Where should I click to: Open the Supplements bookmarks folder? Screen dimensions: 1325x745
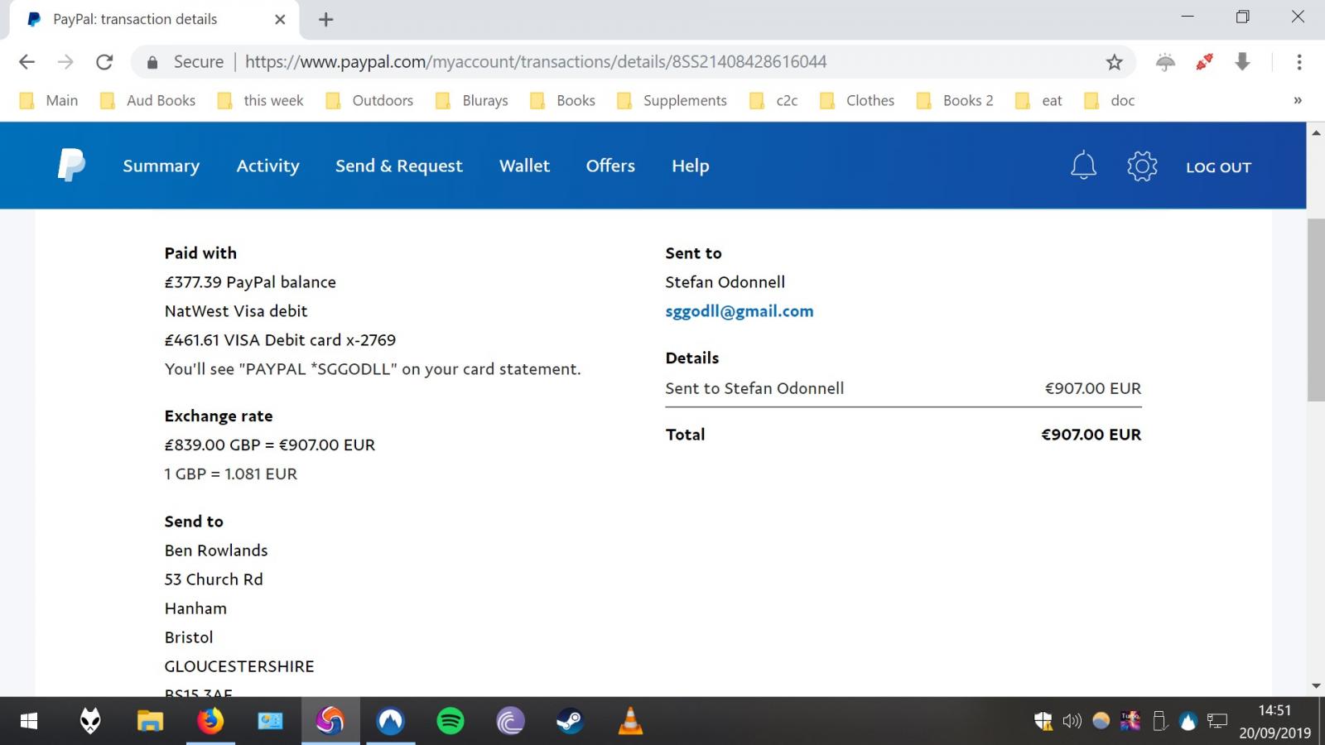click(672, 100)
